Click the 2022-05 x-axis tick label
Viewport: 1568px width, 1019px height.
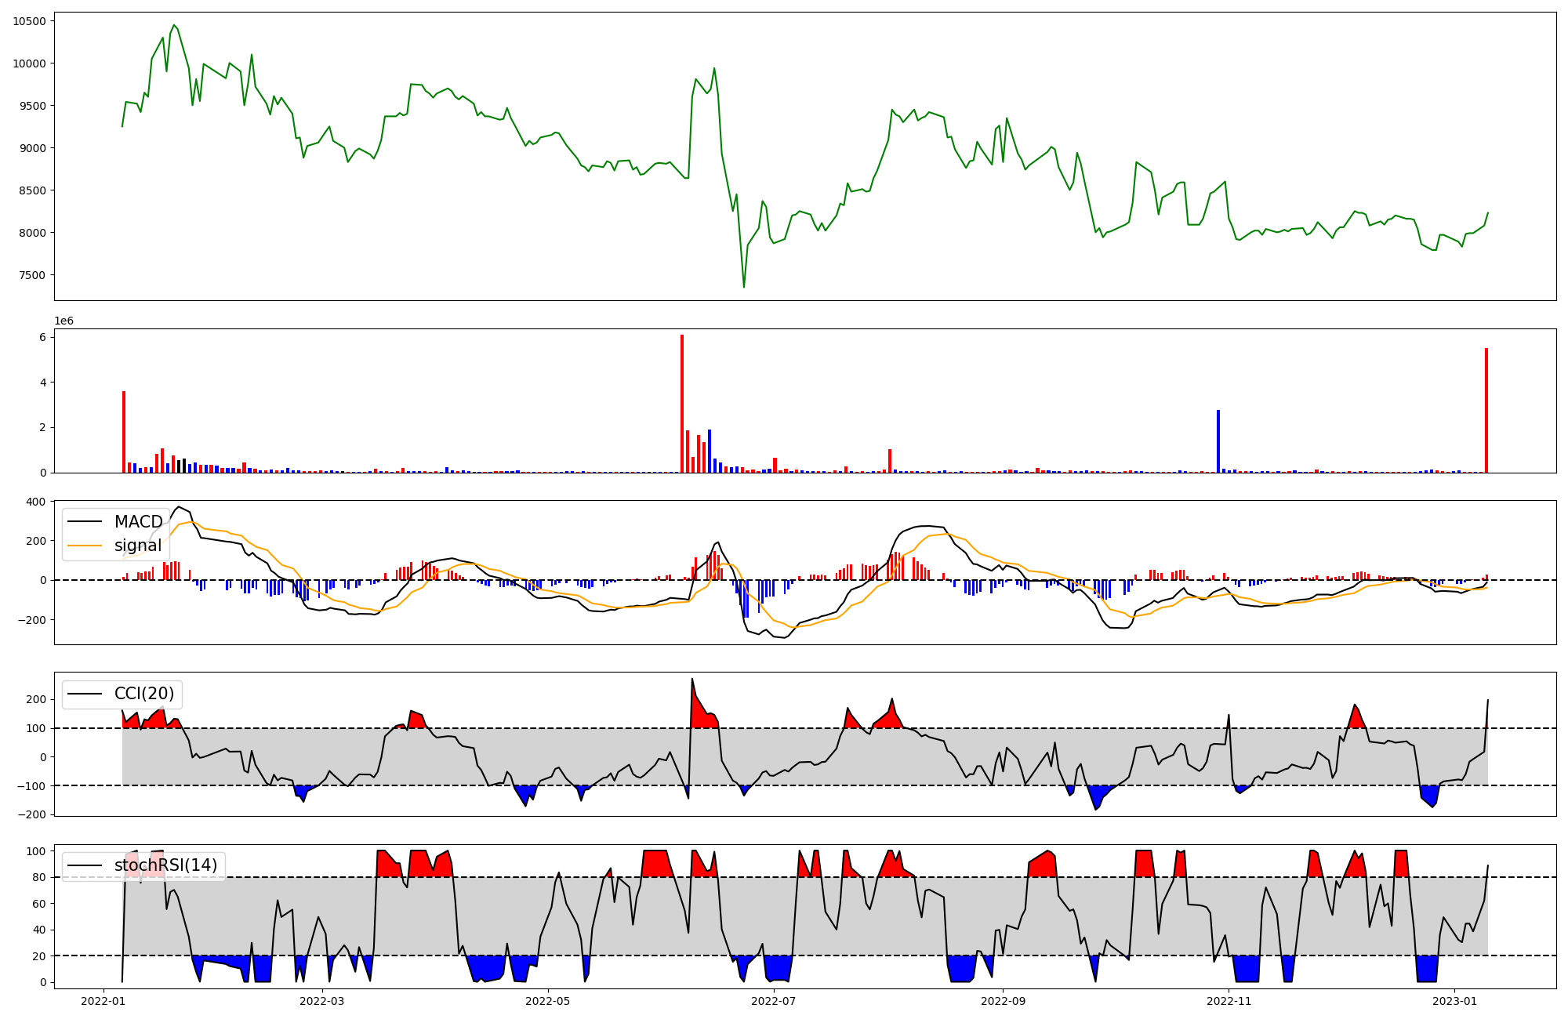(547, 1001)
